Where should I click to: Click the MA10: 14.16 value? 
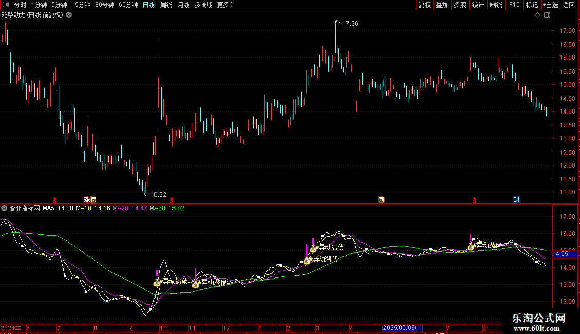pyautogui.click(x=93, y=208)
